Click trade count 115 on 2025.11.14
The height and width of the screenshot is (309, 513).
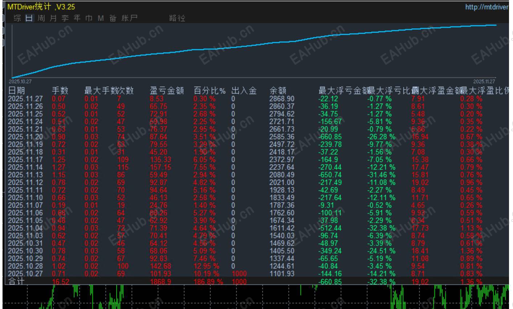[x=123, y=167]
